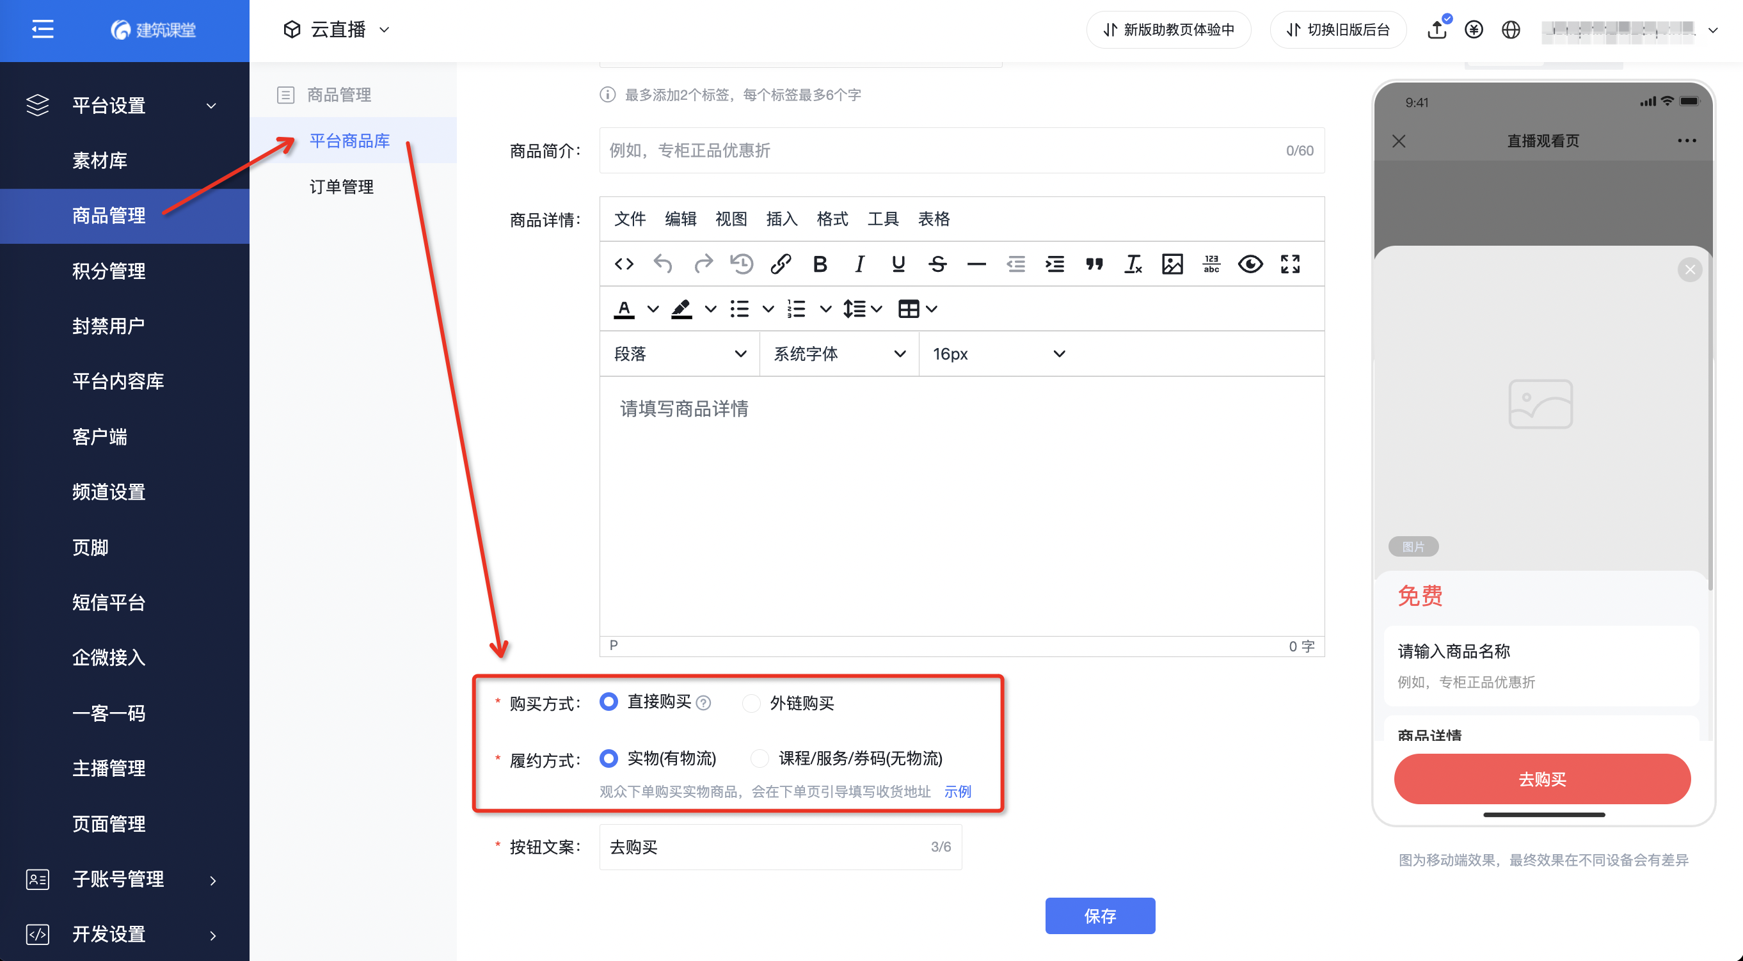The image size is (1743, 961).
Task: Open the 插入 editor menu
Action: coord(781,219)
